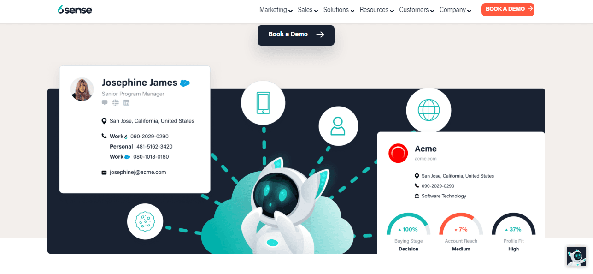The height and width of the screenshot is (274, 593).
Task: Click the Work number 080-1018-0180
Action: click(151, 157)
